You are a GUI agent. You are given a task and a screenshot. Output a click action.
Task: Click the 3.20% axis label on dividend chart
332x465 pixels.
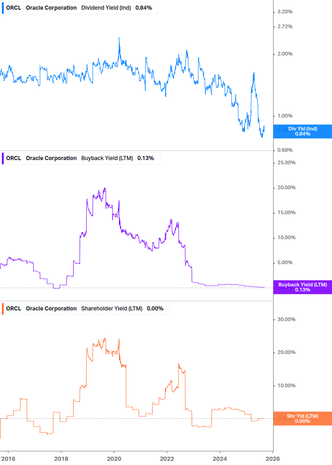(285, 12)
